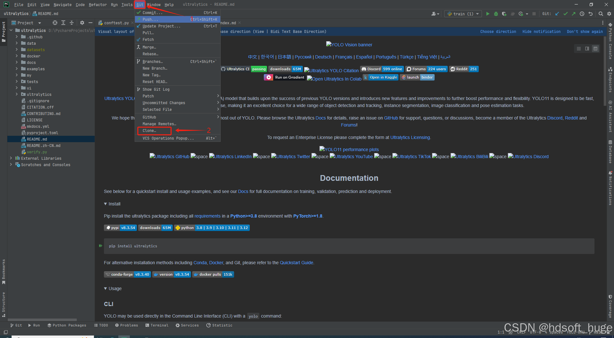This screenshot has width=614, height=338.
Task: Click Don't show again link
Action: (x=585, y=32)
